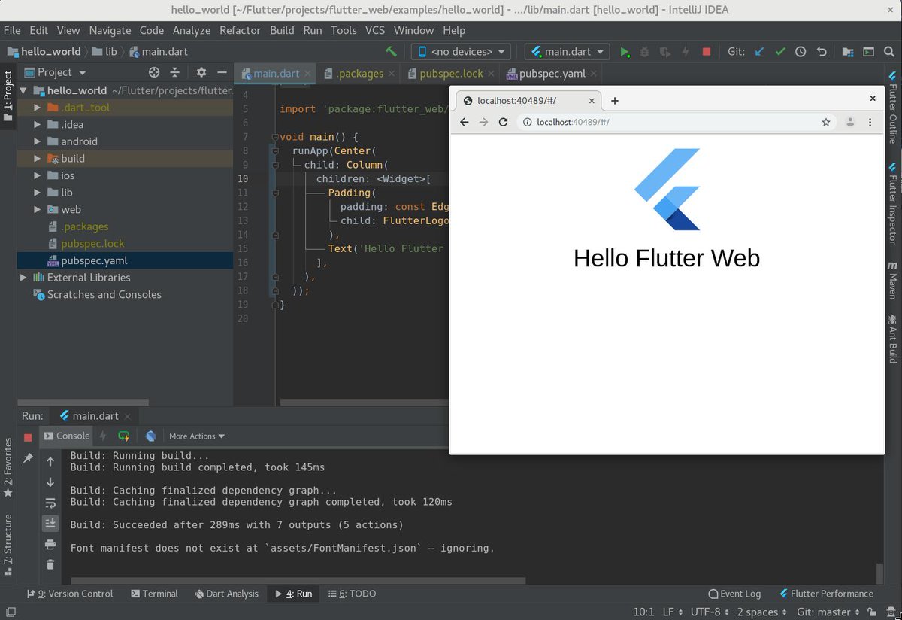Screen dimensions: 902x620
Task: Open Terminal tool window
Action: coord(154,594)
